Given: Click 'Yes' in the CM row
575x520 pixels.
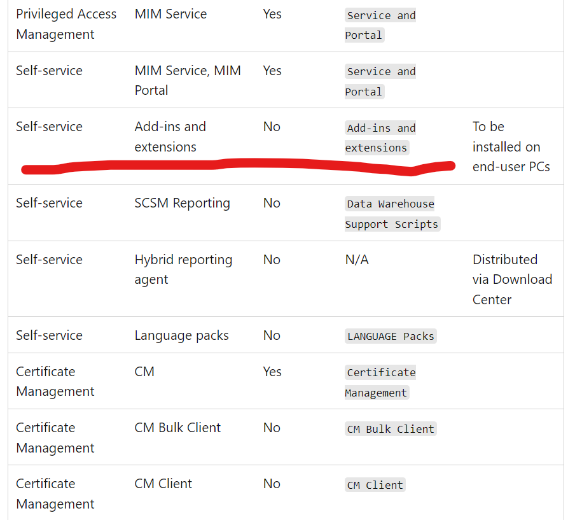Looking at the screenshot, I should point(272,371).
